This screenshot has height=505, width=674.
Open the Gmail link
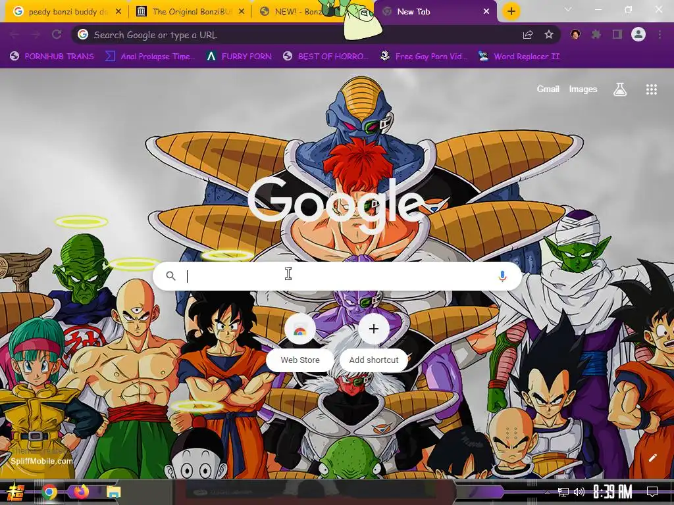coord(548,89)
